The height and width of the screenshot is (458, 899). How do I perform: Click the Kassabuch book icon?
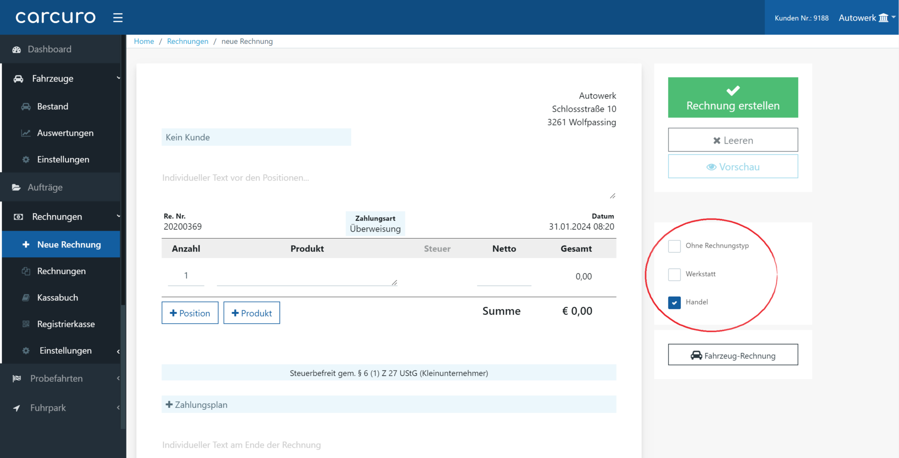point(26,298)
